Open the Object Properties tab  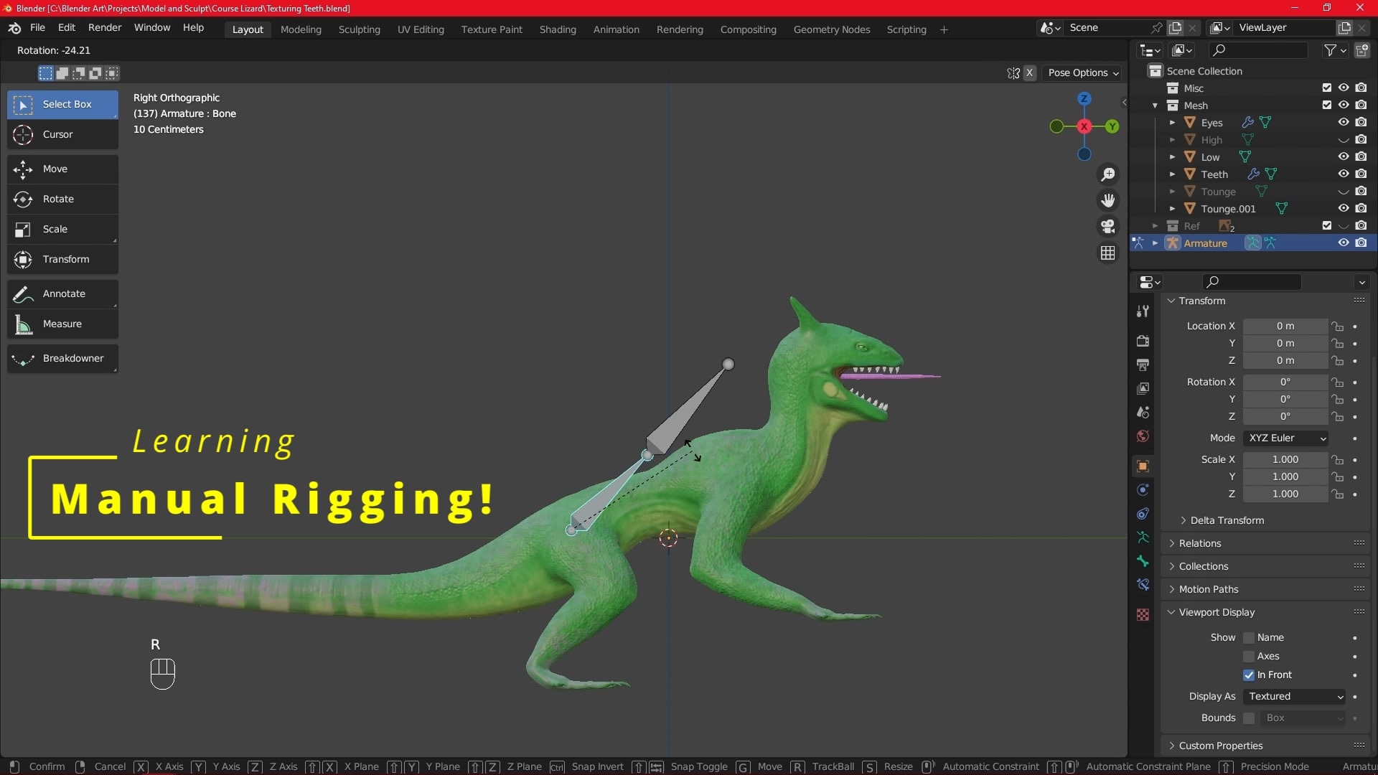pos(1143,466)
